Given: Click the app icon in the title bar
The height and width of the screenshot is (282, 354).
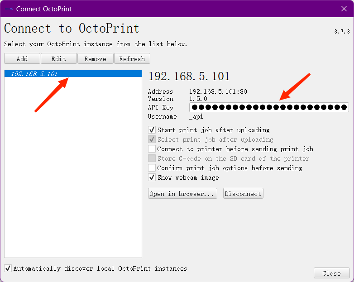Looking at the screenshot, I should (9, 9).
